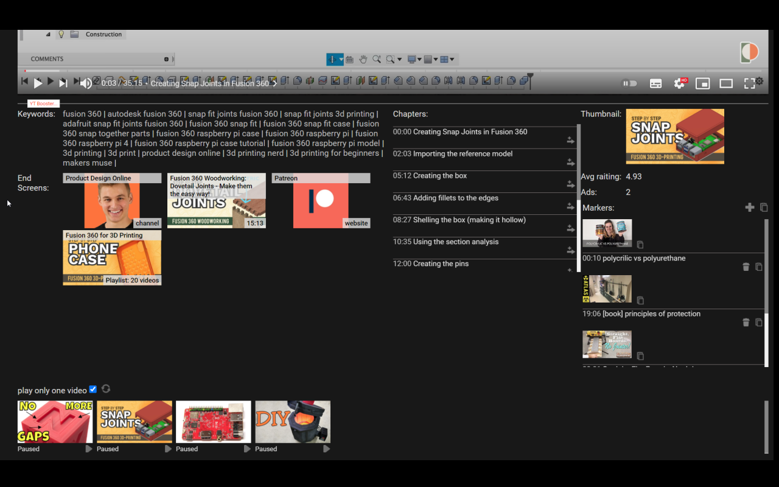
Task: Enable miniplayer mode
Action: (702, 83)
